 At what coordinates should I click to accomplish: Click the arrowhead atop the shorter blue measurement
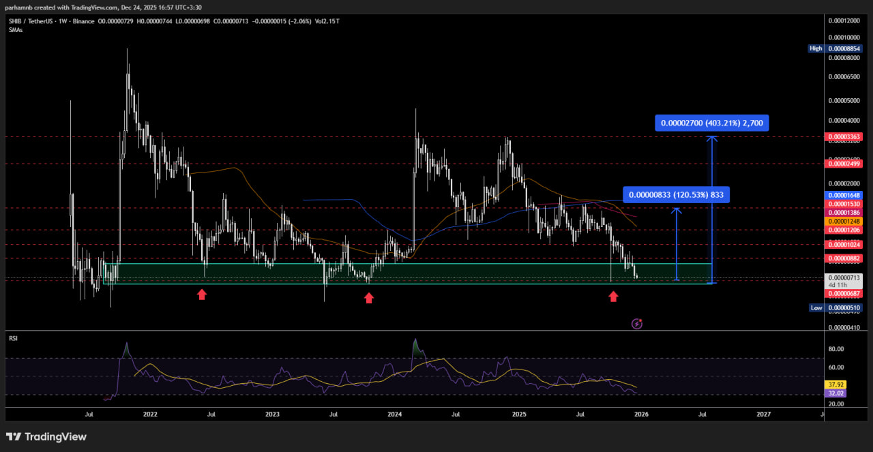pyautogui.click(x=677, y=211)
